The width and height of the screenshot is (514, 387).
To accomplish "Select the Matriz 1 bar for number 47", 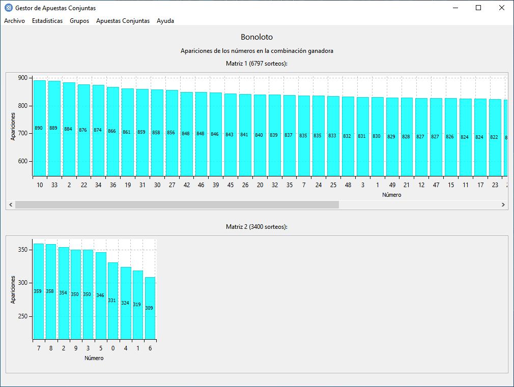I will tap(436, 137).
